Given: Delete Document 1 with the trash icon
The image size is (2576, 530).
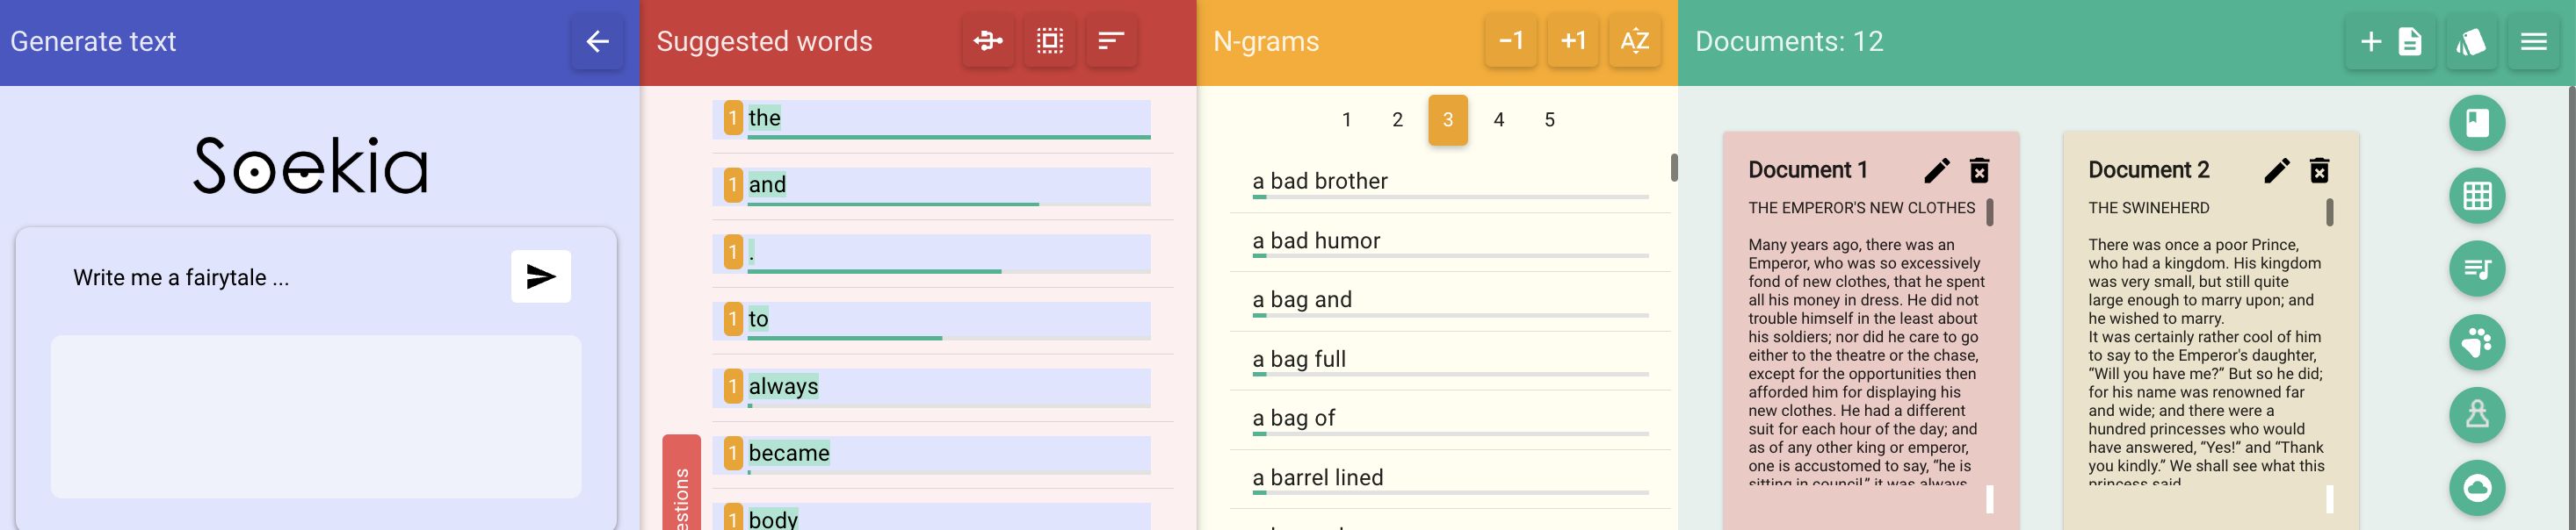Looking at the screenshot, I should coord(1979,171).
